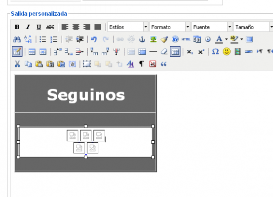
Task: Select the first broken image placeholder
Action: tap(73, 135)
